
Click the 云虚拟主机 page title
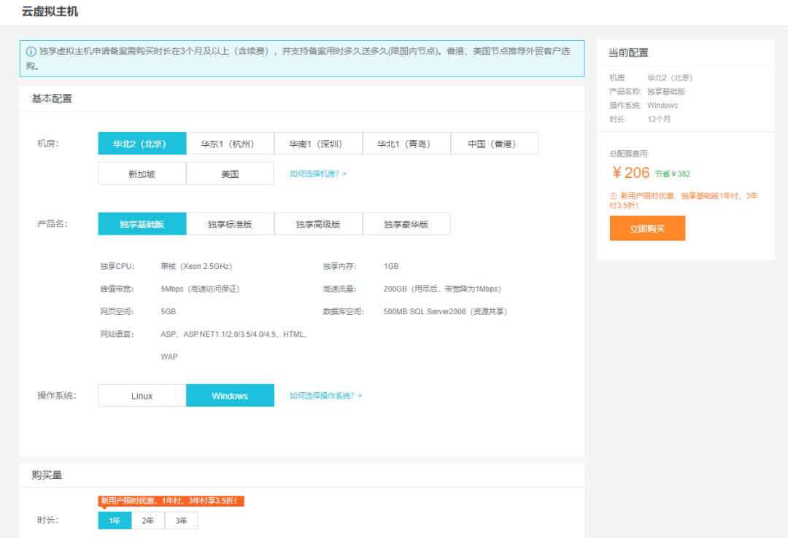pos(50,12)
